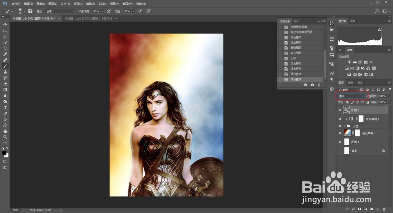Viewport: 393px width, 213px height.
Task: Open layer opacity slider dropdown
Action: (x=389, y=96)
